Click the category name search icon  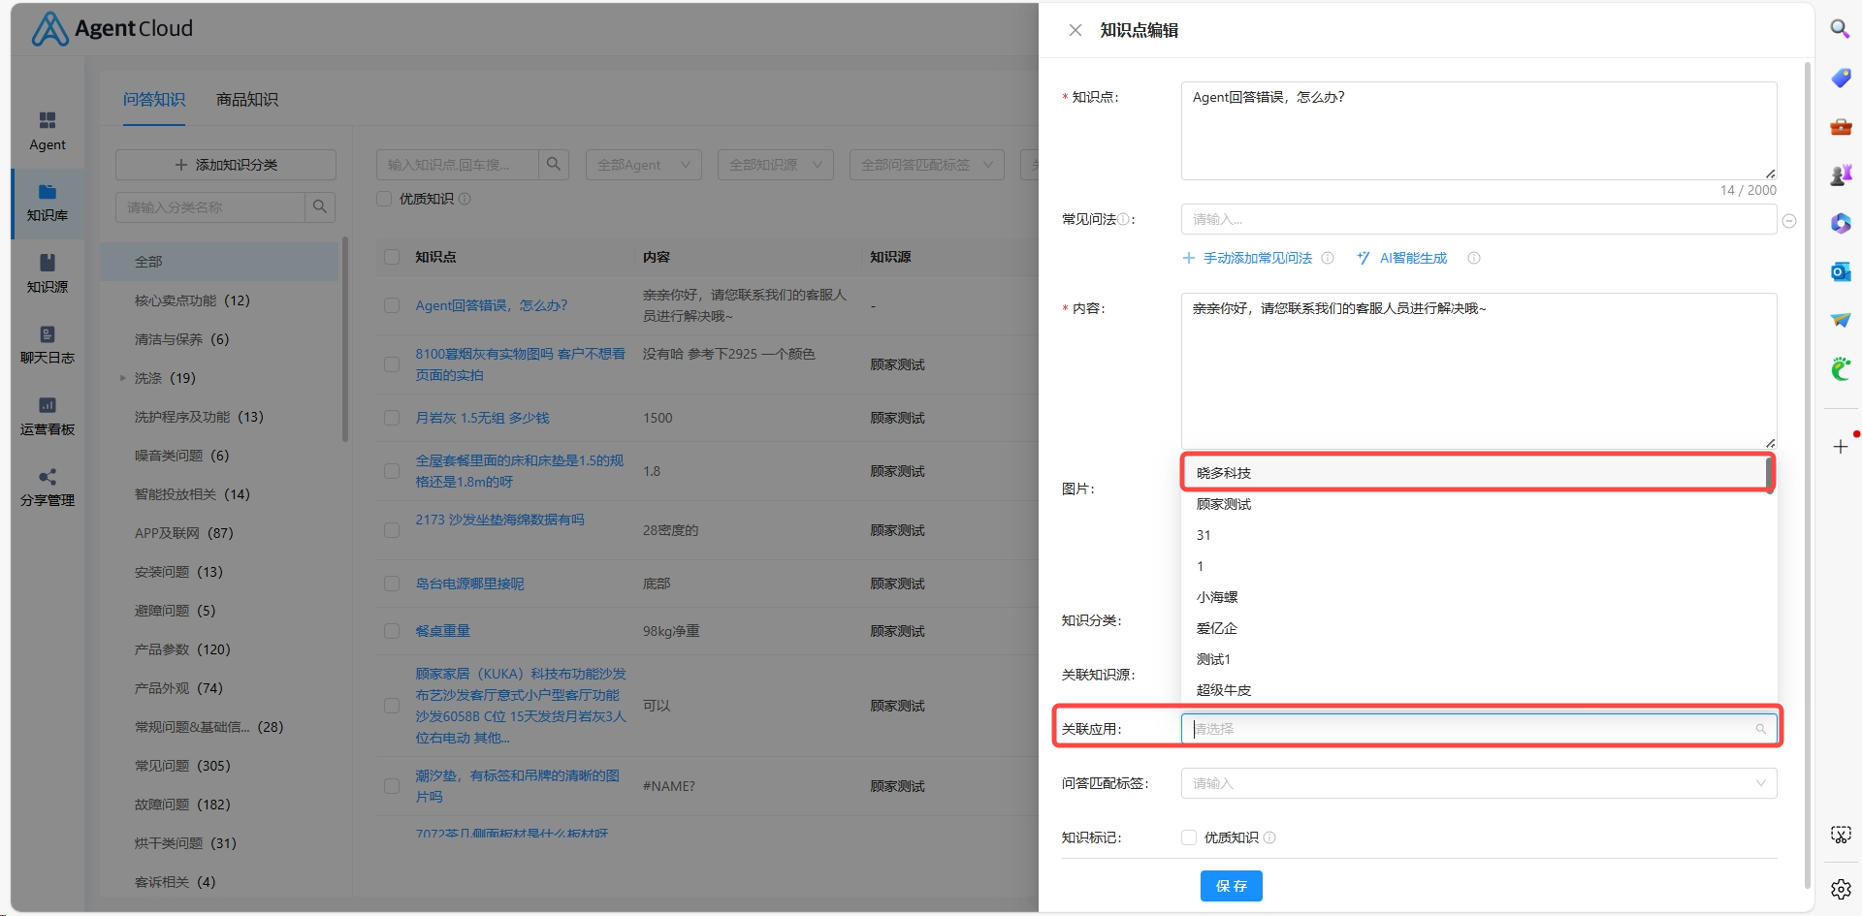[x=320, y=206]
